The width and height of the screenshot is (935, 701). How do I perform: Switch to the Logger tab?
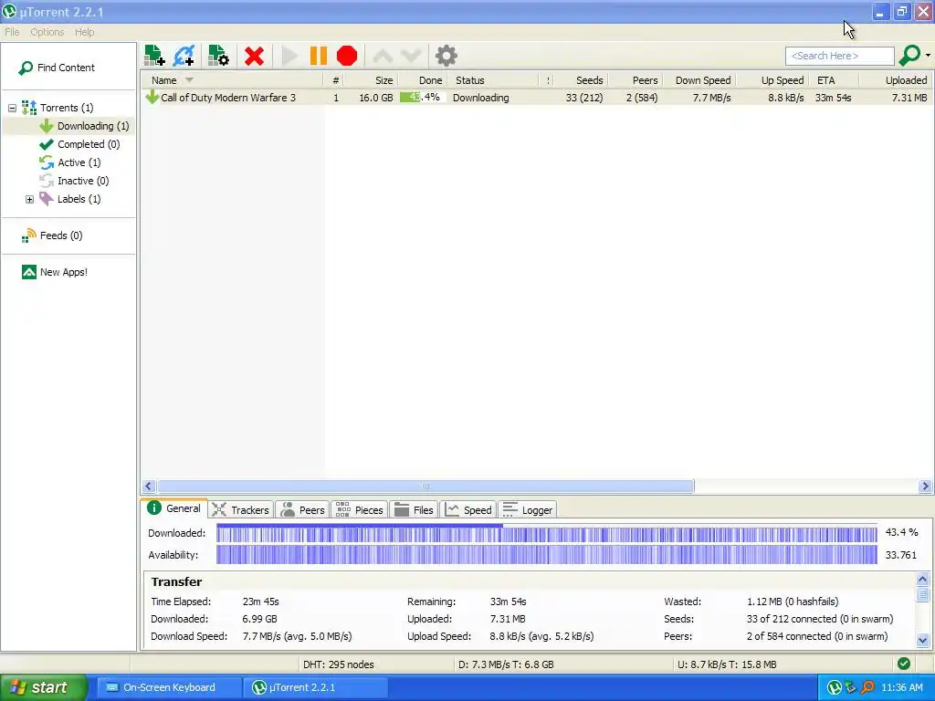528,510
